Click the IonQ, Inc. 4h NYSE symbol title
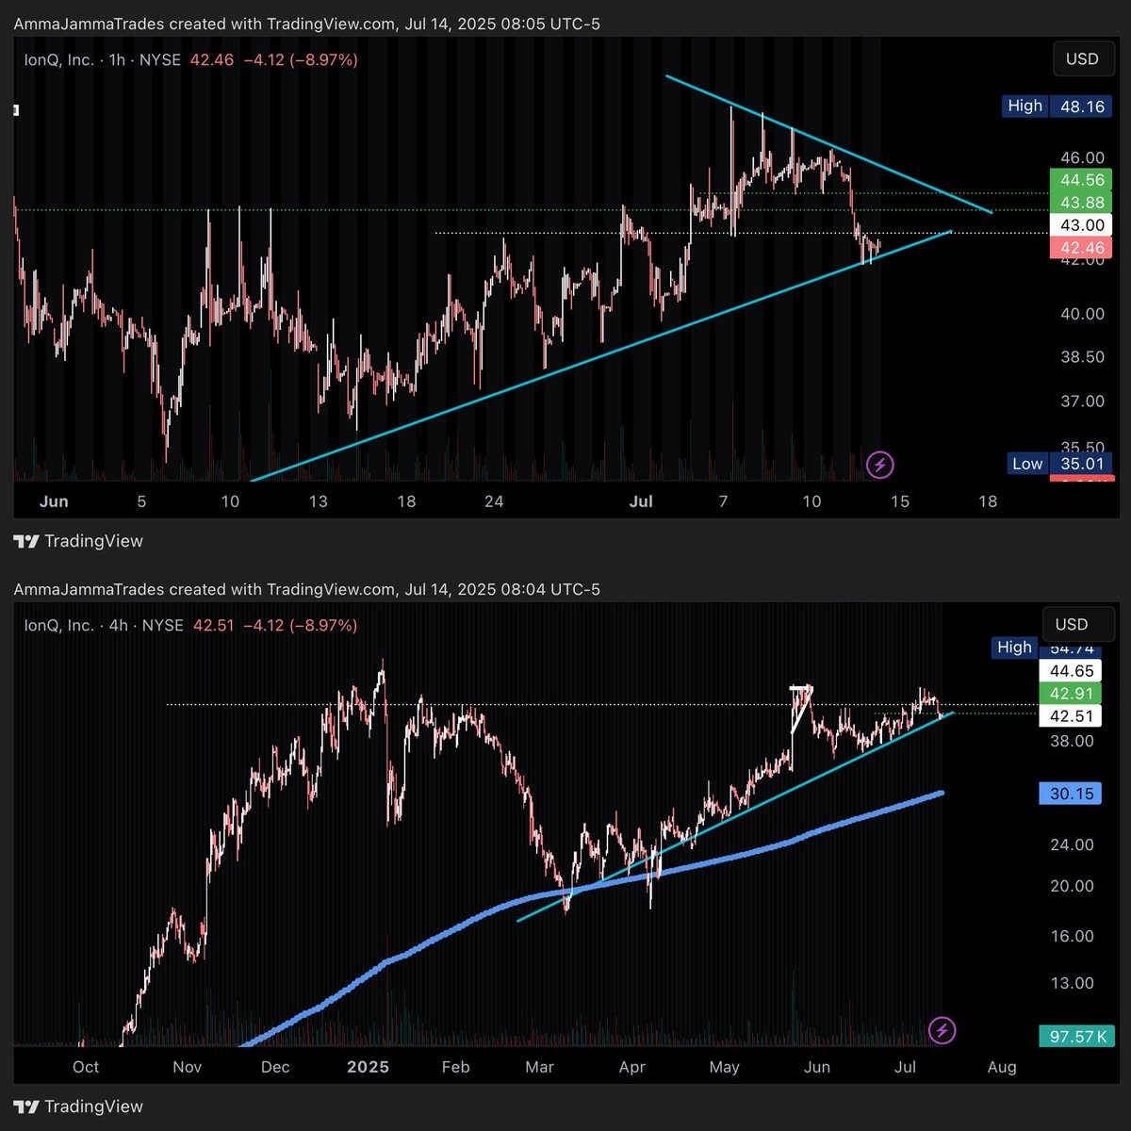Viewport: 1131px width, 1131px height. 104,625
